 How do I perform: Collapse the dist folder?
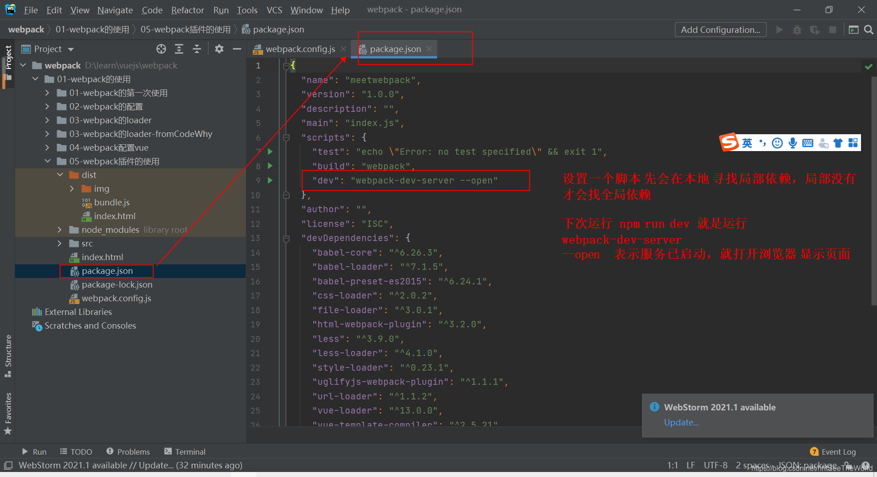(x=60, y=175)
